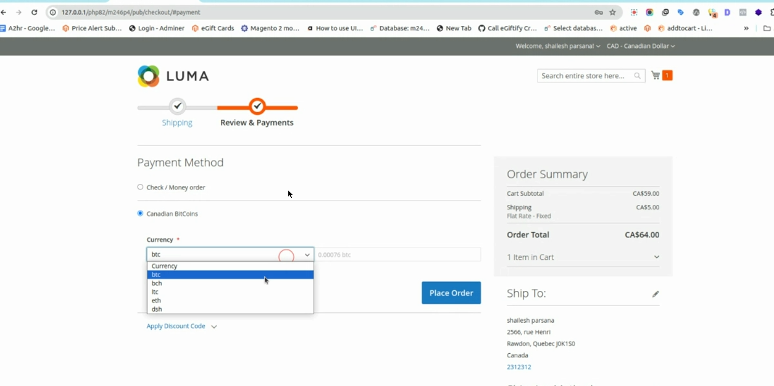Expand 1 Item in Cart
Image resolution: width=774 pixels, height=386 pixels.
click(x=583, y=257)
